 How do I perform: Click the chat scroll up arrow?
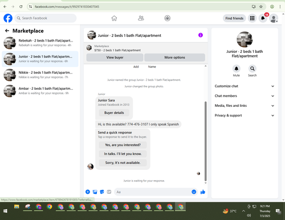click(x=205, y=66)
